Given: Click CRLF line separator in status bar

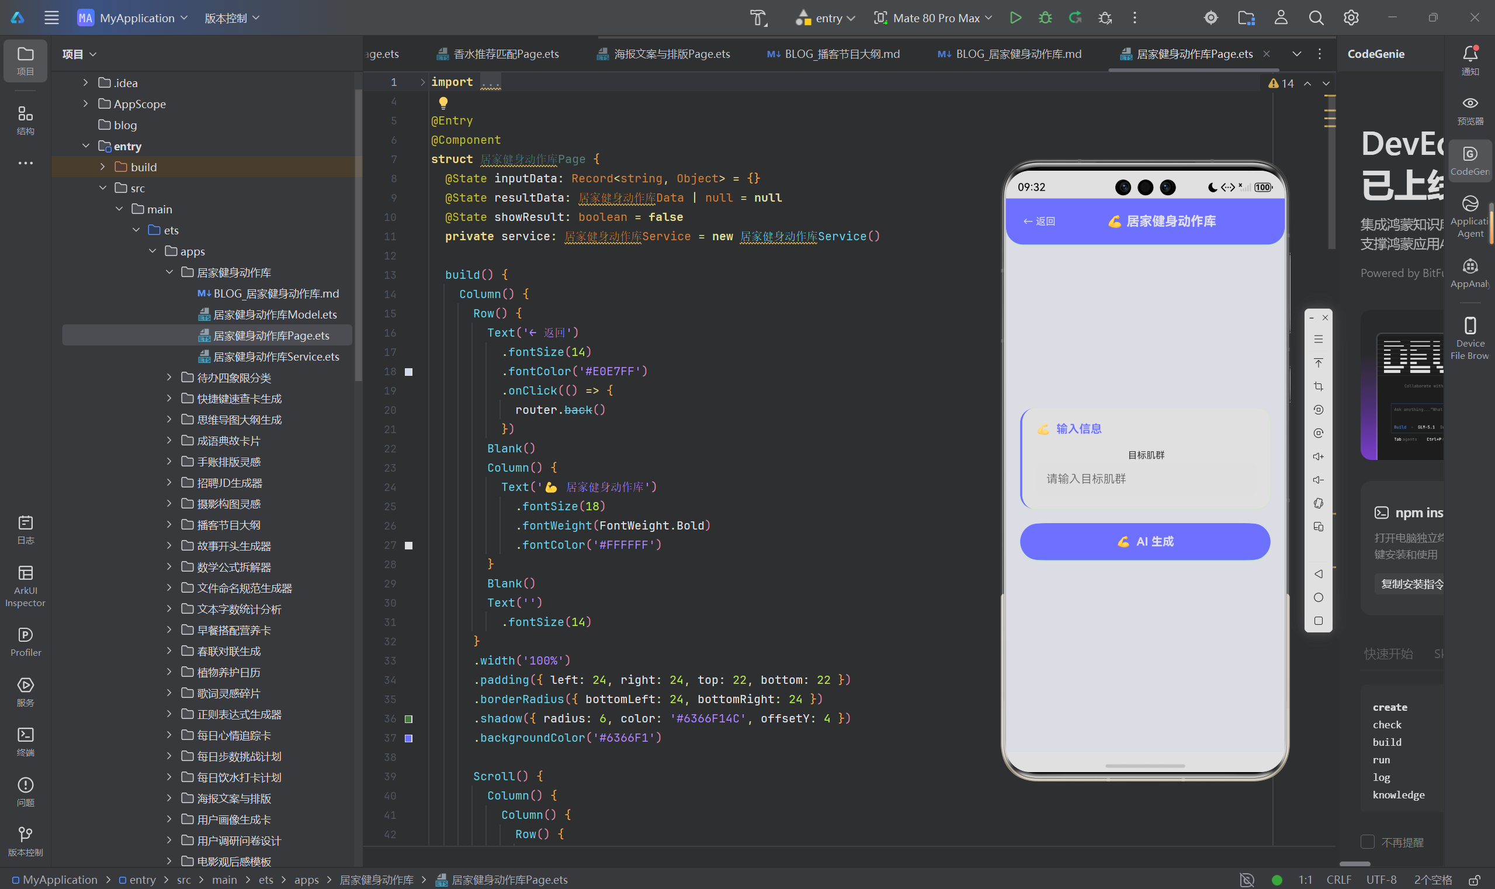Looking at the screenshot, I should pyautogui.click(x=1339, y=880).
